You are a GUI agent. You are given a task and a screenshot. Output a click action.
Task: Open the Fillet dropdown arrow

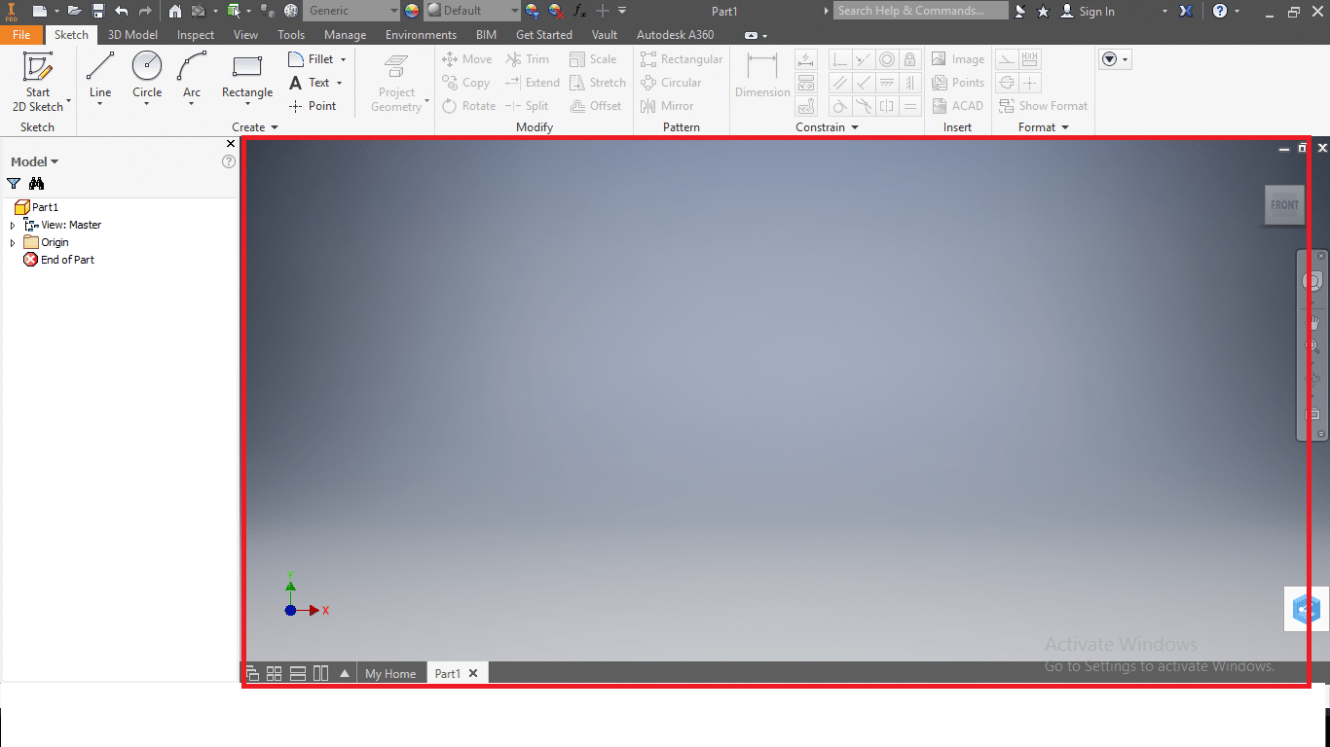click(x=343, y=58)
